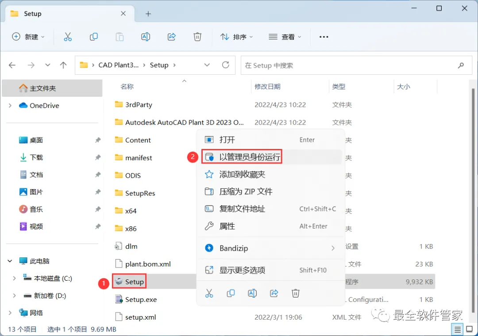Open a new tab with plus button

(148, 14)
